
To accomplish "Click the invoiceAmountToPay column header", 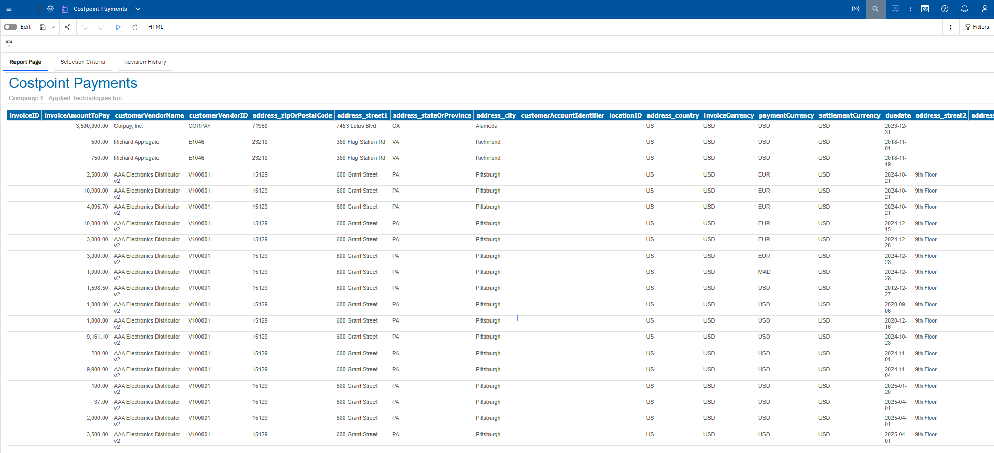I will pyautogui.click(x=77, y=115).
